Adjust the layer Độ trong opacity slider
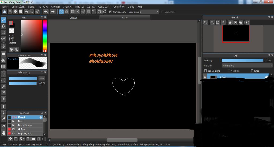The height and width of the screenshot is (147, 274). pyautogui.click(x=242, y=60)
